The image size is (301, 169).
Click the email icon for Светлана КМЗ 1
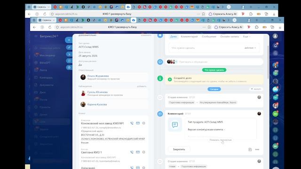click(138, 152)
